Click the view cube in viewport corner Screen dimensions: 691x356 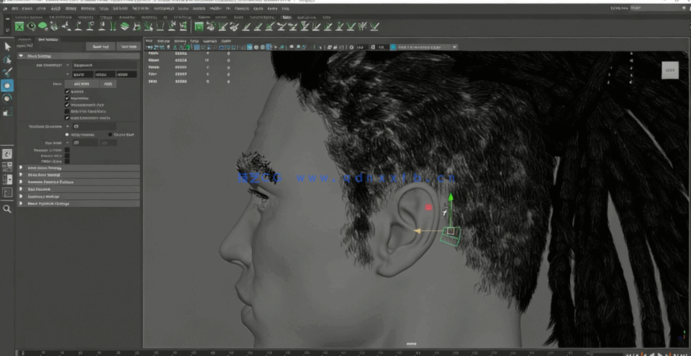pos(669,70)
